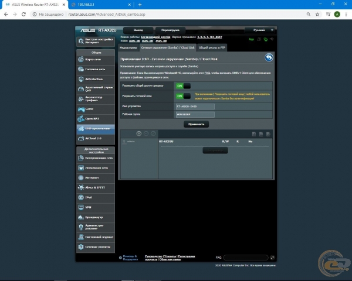Open USB application sidebar item
Image resolution: width=352 pixels, height=281 pixels.
tap(96, 129)
